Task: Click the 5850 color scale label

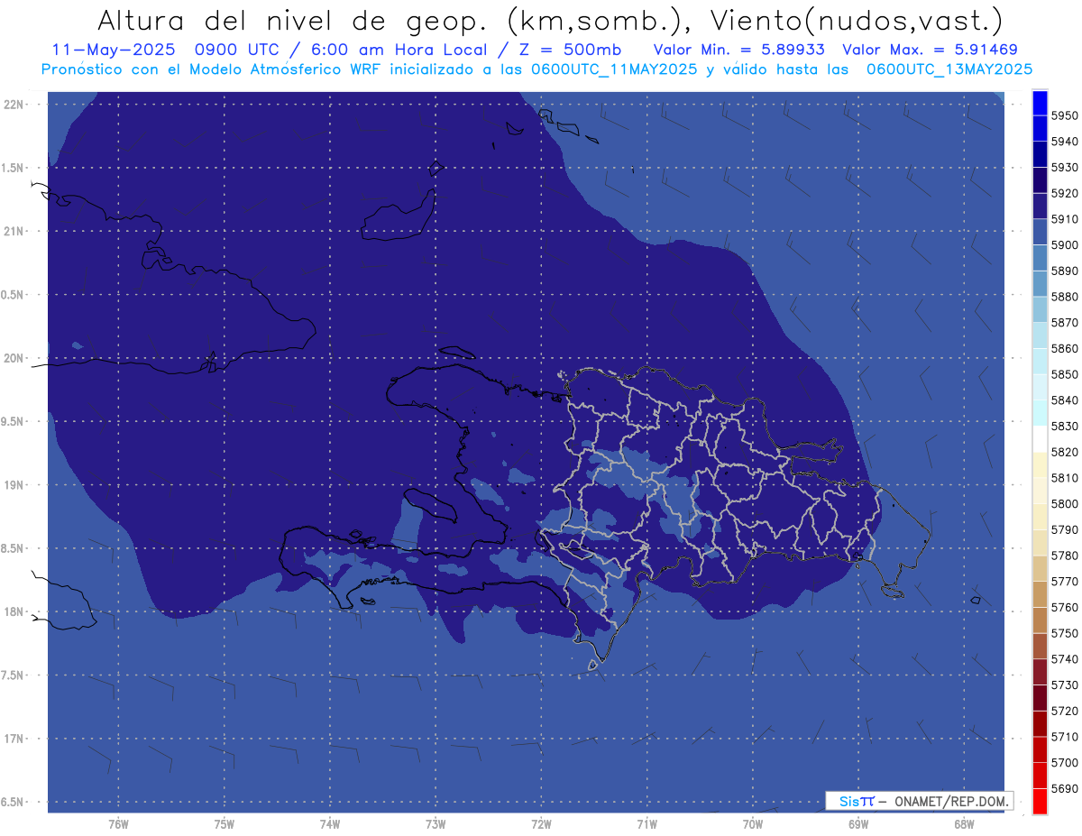Action: click(1065, 374)
